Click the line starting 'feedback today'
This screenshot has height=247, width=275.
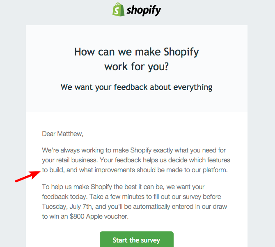(x=131, y=197)
